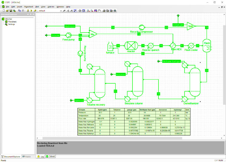Close the Document Explorer panel

click(33, 14)
